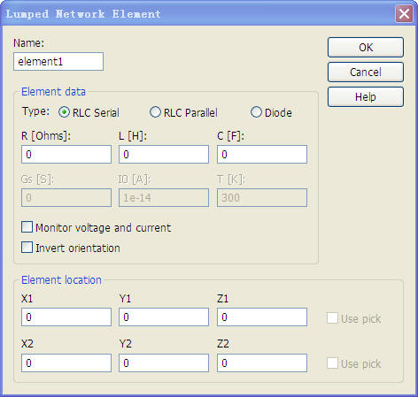This screenshot has height=397, width=418.
Task: Click the Y2 coordinate field
Action: tap(164, 363)
